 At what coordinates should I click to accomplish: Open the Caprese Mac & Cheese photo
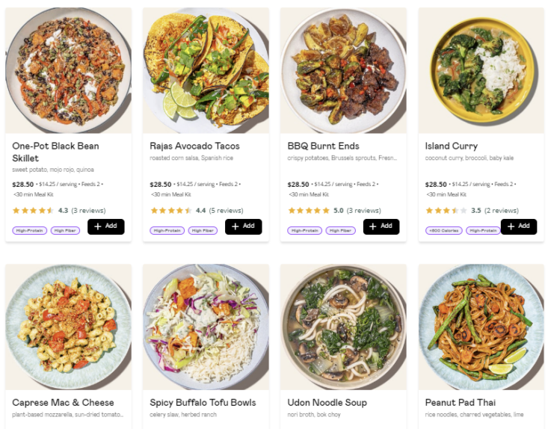click(x=69, y=327)
